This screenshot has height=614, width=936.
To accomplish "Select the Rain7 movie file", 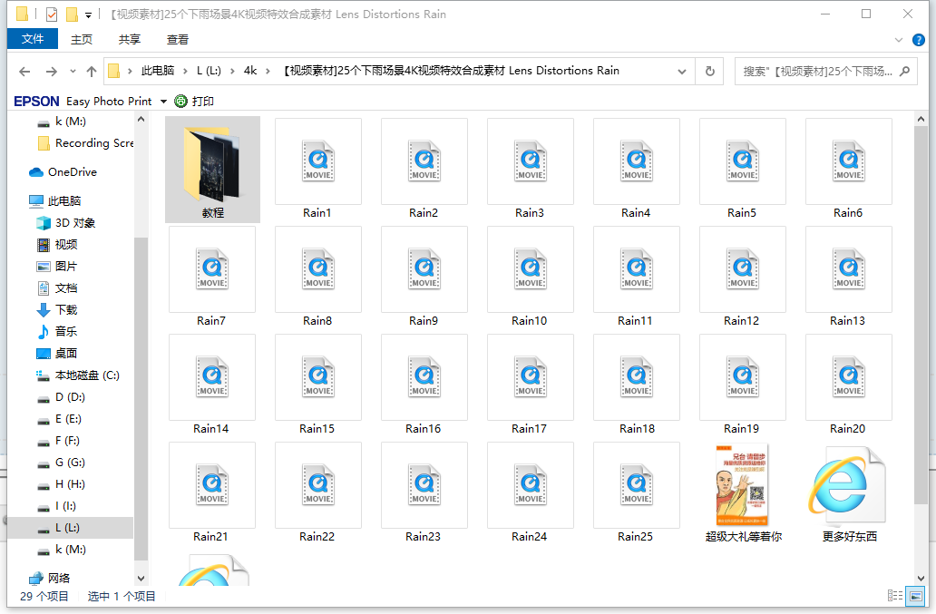I will [x=212, y=278].
